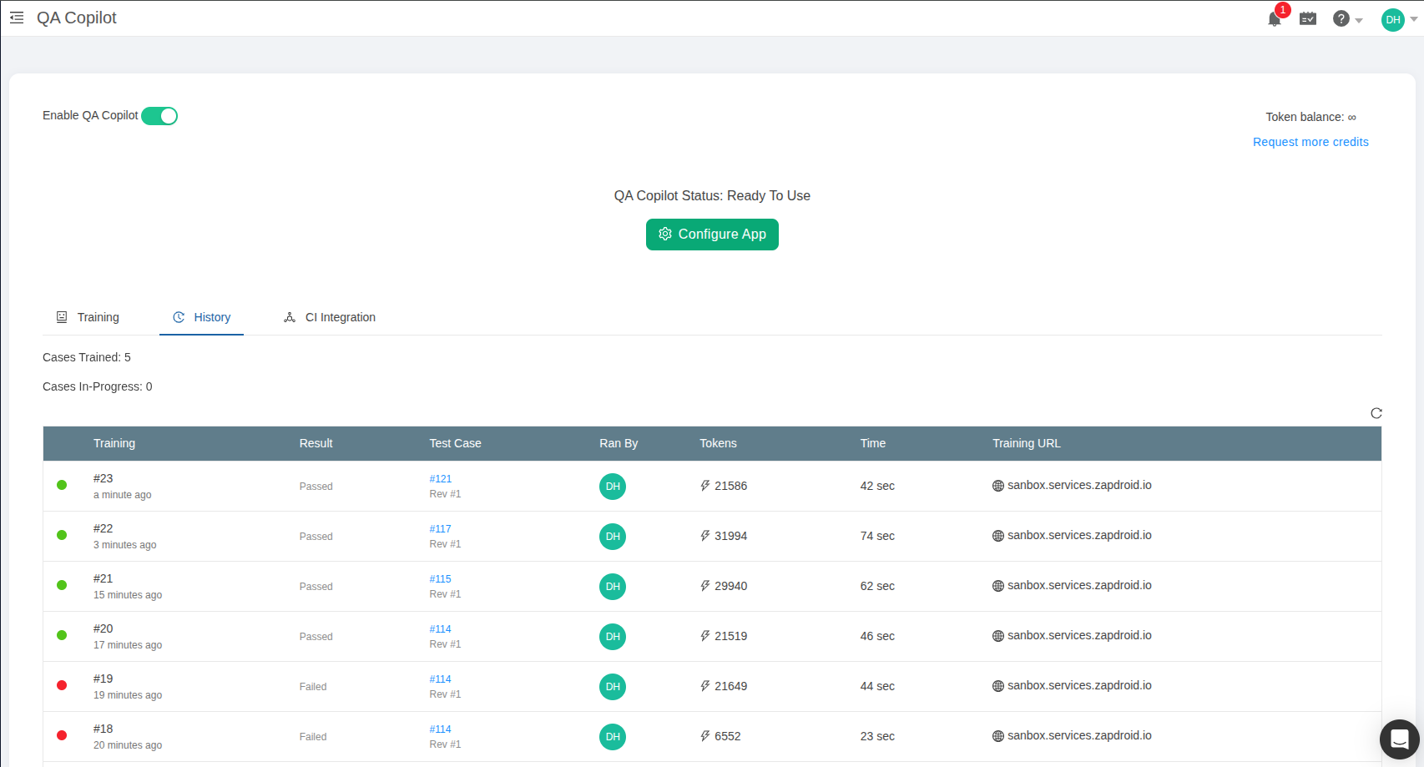Click globe icon in training #22 row
This screenshot has height=767, width=1424.
998,536
